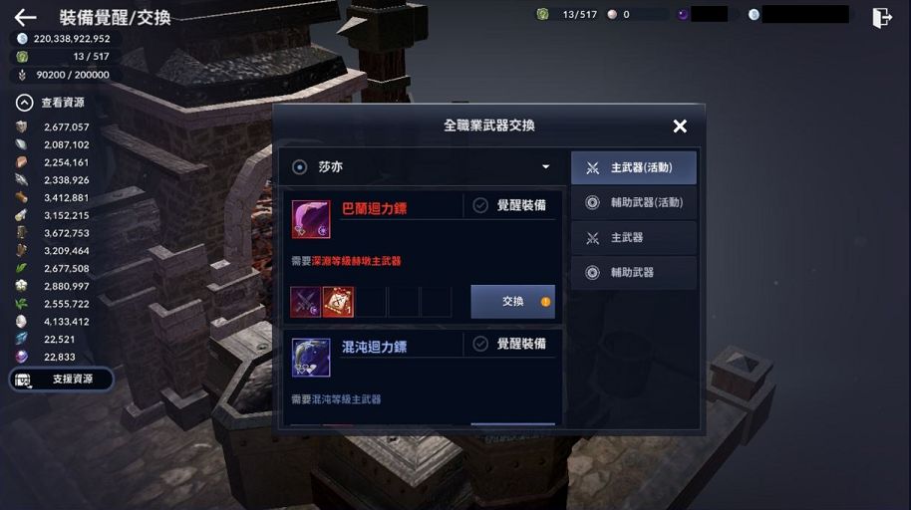Switch to 輔助武器(活動) tab

tap(634, 202)
